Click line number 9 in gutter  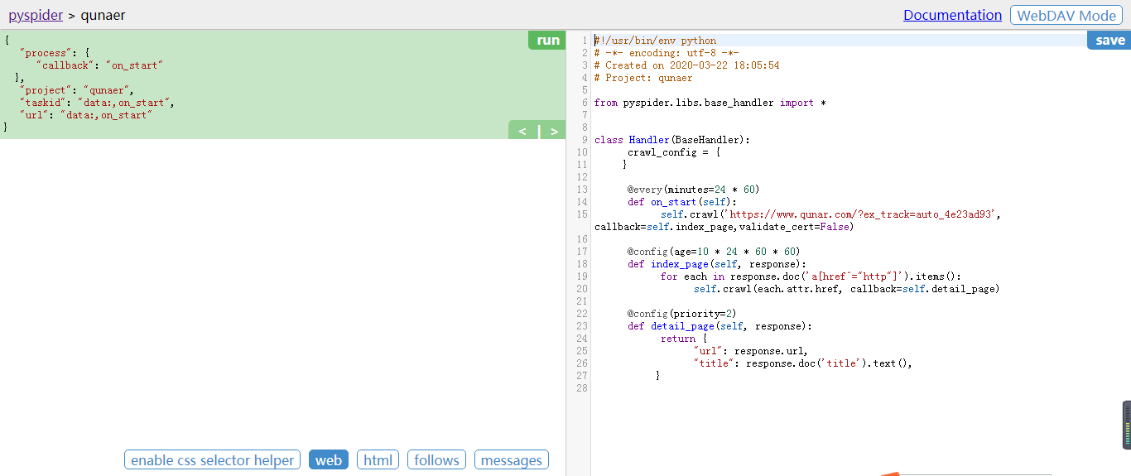click(x=585, y=140)
